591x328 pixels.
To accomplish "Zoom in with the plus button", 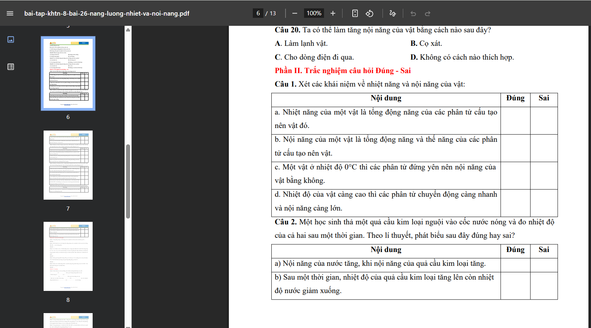I will (x=333, y=13).
